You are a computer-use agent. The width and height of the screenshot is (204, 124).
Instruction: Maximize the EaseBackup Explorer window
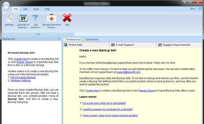click(x=190, y=2)
